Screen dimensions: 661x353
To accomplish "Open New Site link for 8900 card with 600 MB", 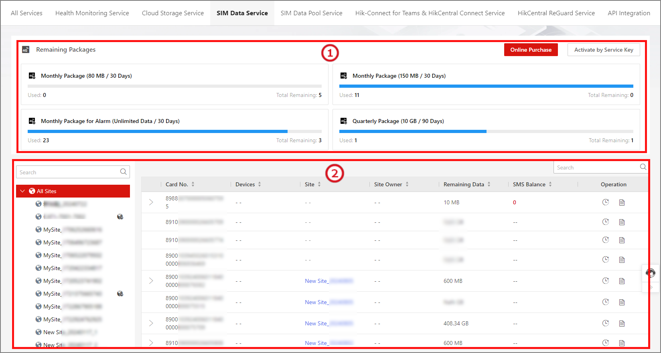I will 329,281.
